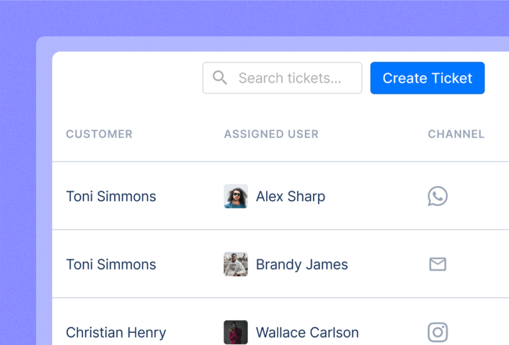Open customer Christian Henry
The width and height of the screenshot is (509, 345).
[x=116, y=332]
